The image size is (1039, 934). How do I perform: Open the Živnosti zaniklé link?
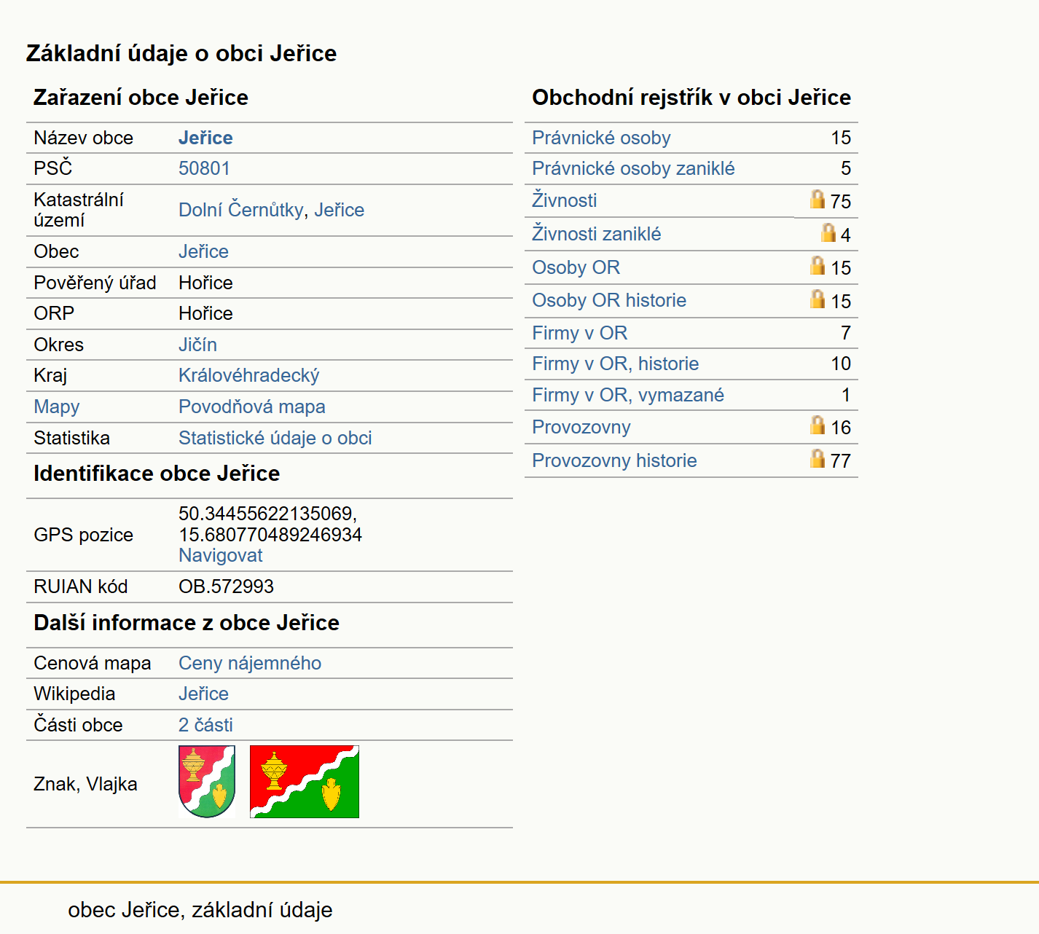pyautogui.click(x=596, y=233)
